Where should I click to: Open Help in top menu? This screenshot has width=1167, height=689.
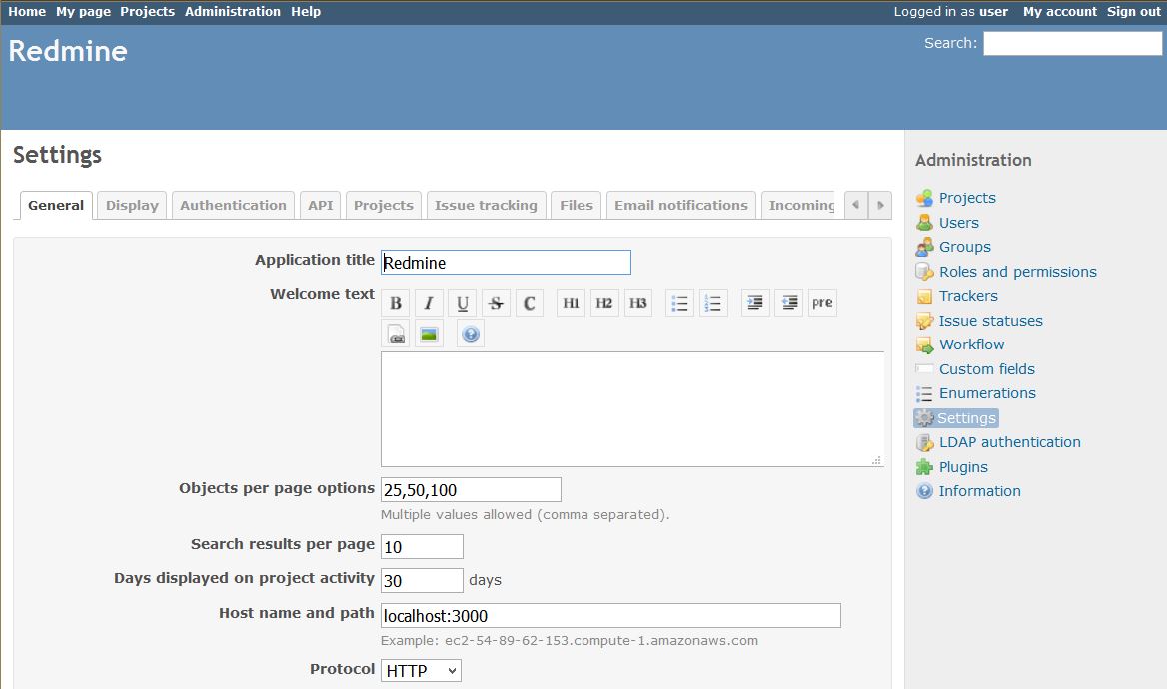pyautogui.click(x=305, y=12)
